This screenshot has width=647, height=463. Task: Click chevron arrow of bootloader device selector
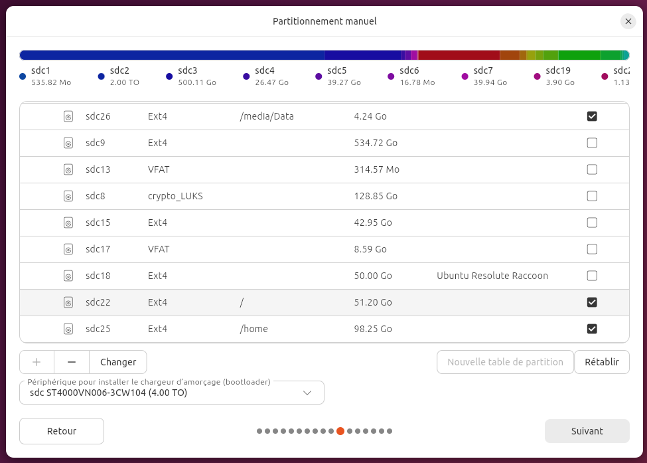point(307,393)
